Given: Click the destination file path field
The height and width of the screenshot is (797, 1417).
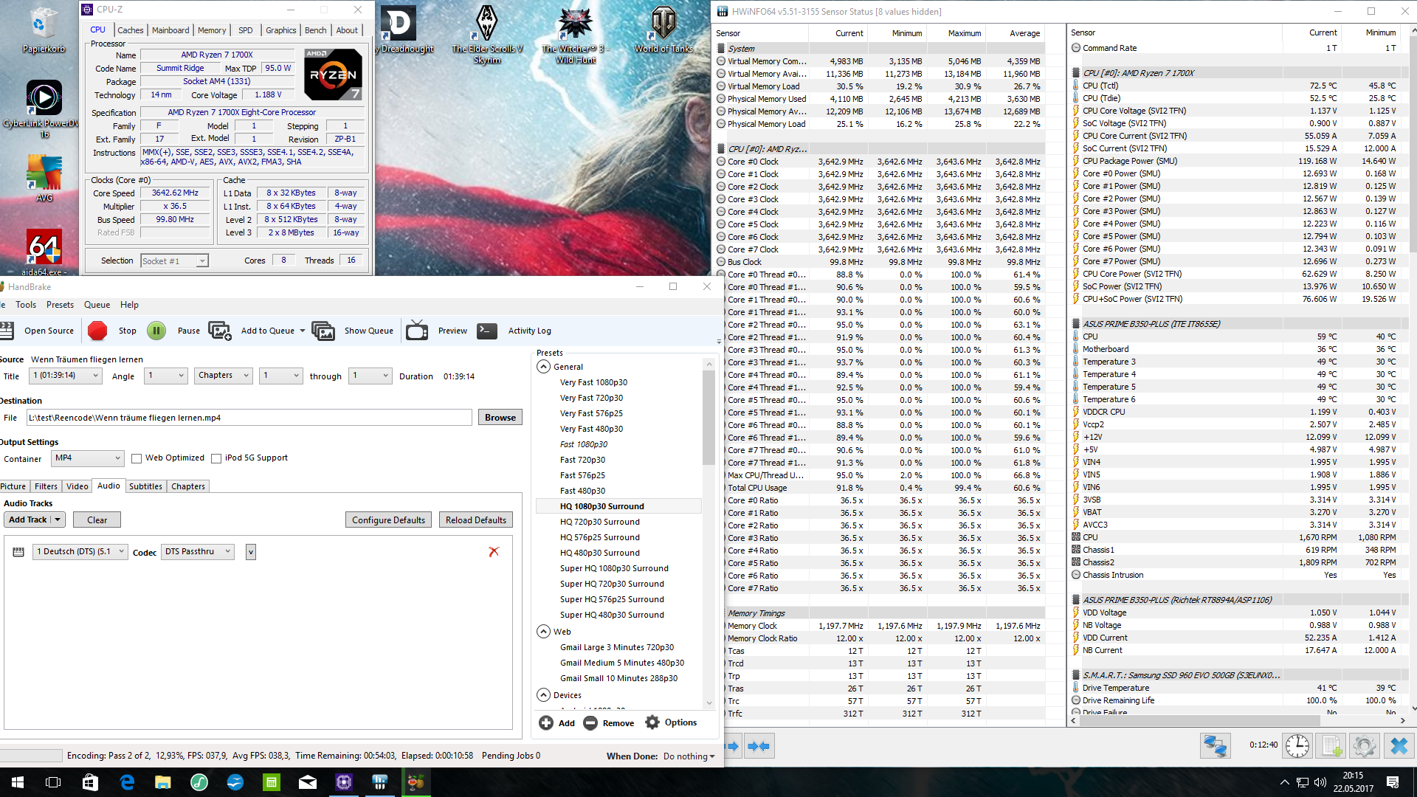Looking at the screenshot, I should pyautogui.click(x=249, y=418).
